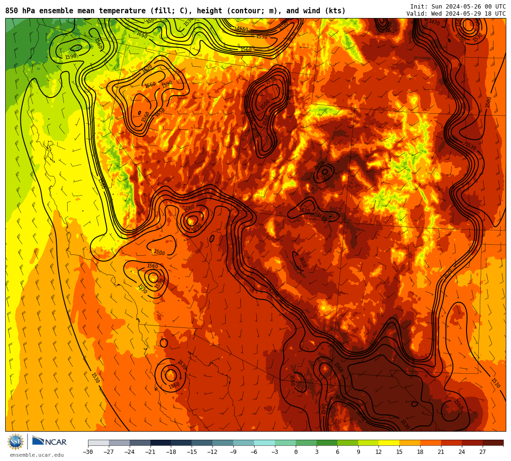Pick the -9 to -6 teal colorbar segment
Image resolution: width=511 pixels, height=461 pixels.
click(x=244, y=443)
